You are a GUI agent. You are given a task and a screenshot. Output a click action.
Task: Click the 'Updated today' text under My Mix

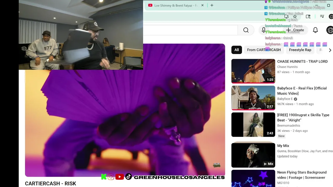(x=287, y=156)
